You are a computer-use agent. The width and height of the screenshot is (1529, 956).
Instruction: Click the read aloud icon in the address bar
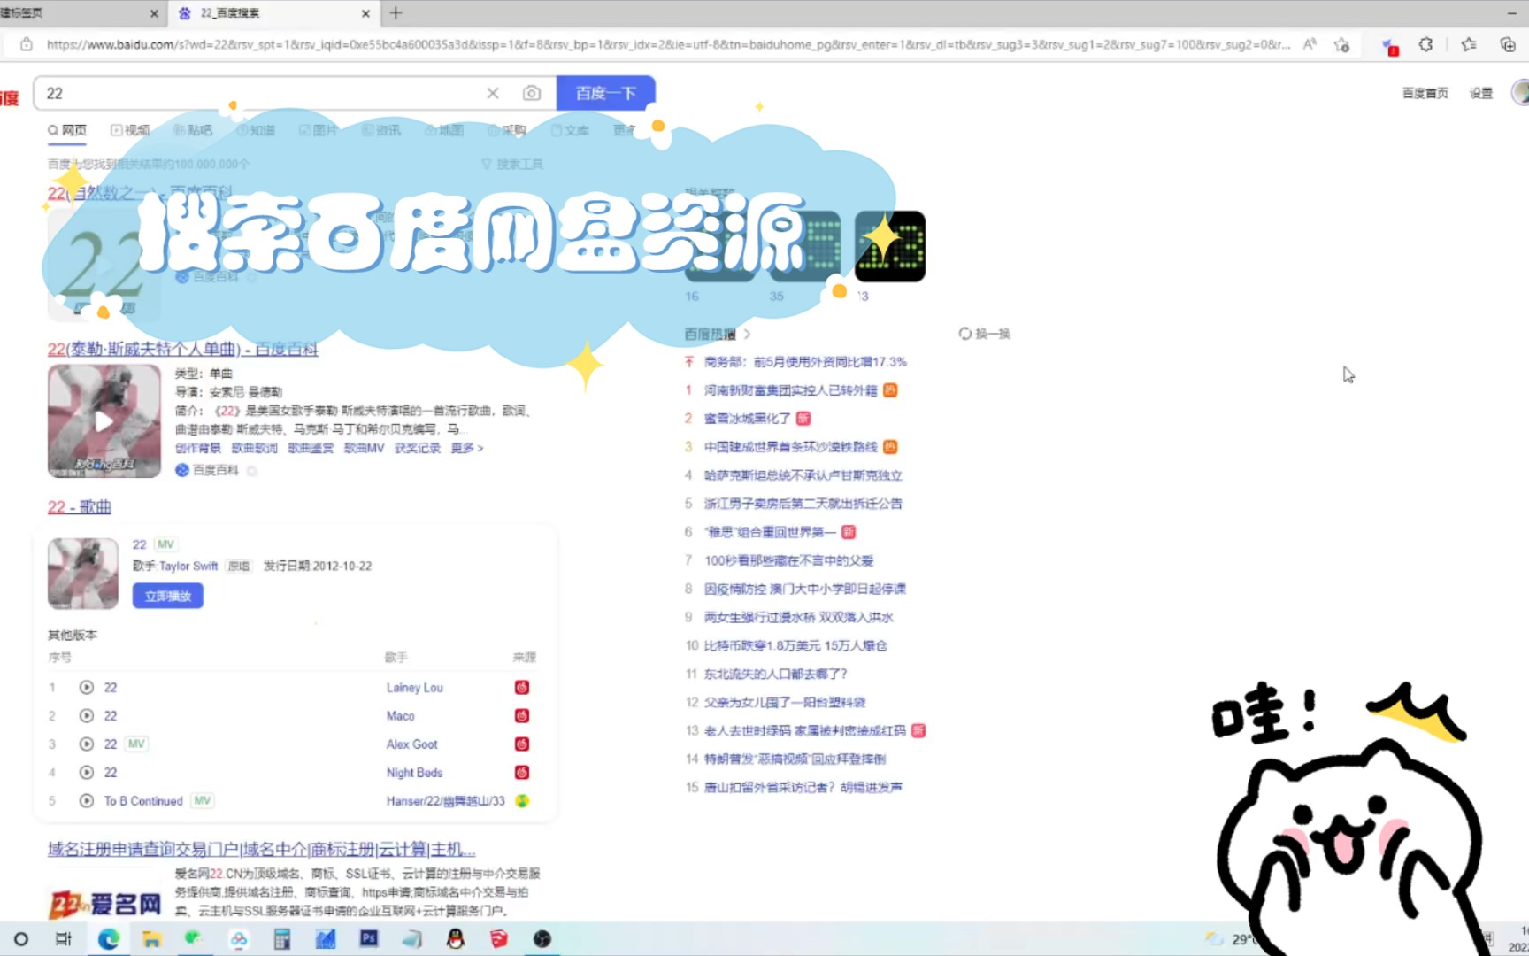[1310, 44]
